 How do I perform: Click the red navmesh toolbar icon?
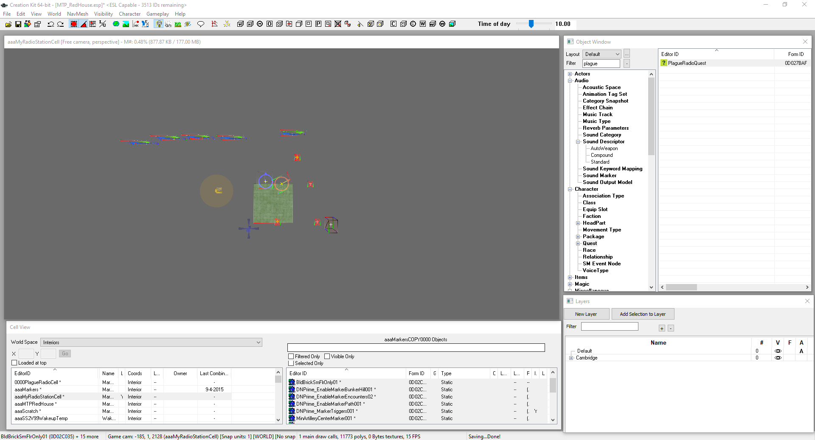click(214, 24)
